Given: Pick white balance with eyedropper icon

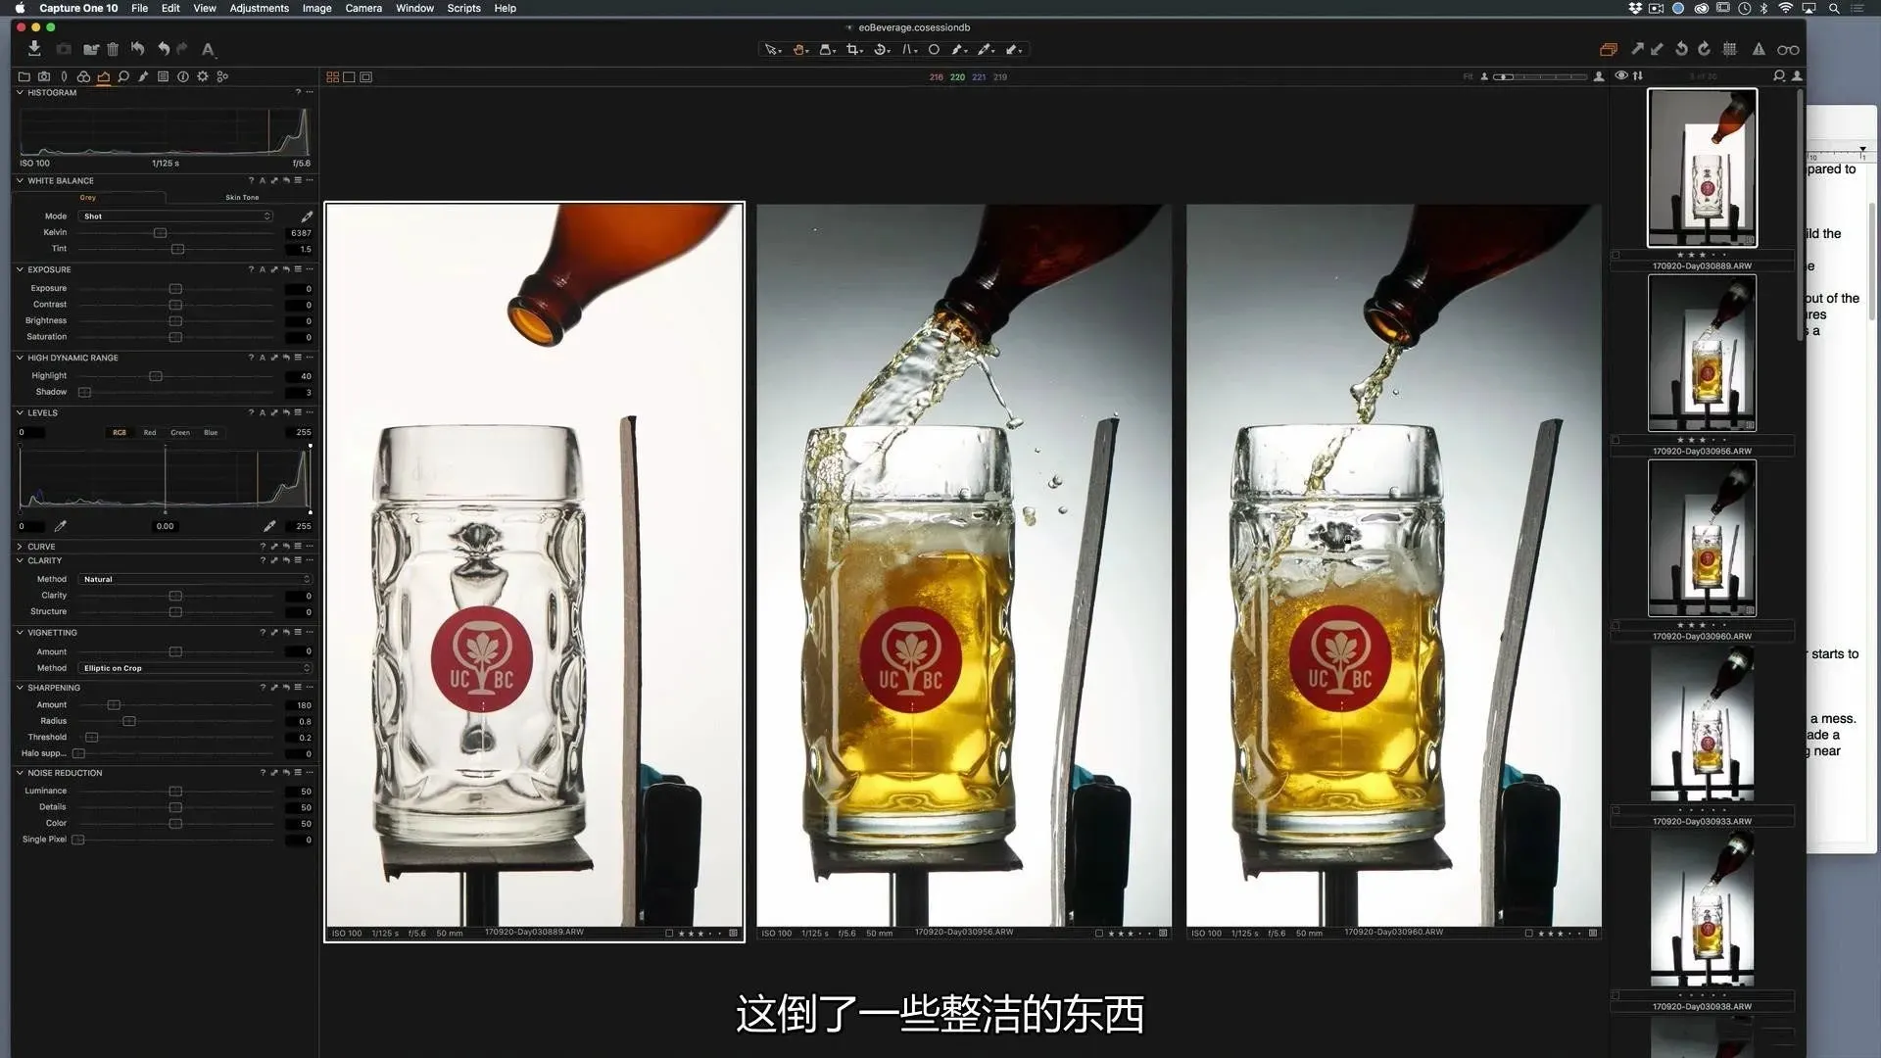Looking at the screenshot, I should click(307, 216).
